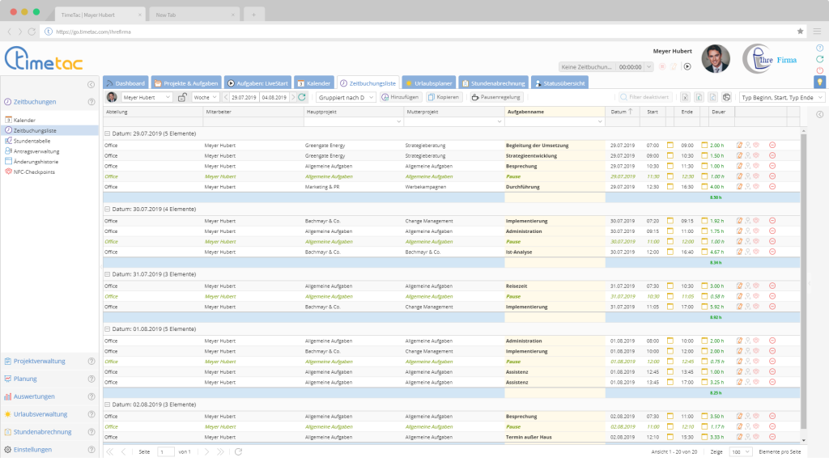Open the Planung section in sidebar
829x466 pixels.
click(x=25, y=379)
